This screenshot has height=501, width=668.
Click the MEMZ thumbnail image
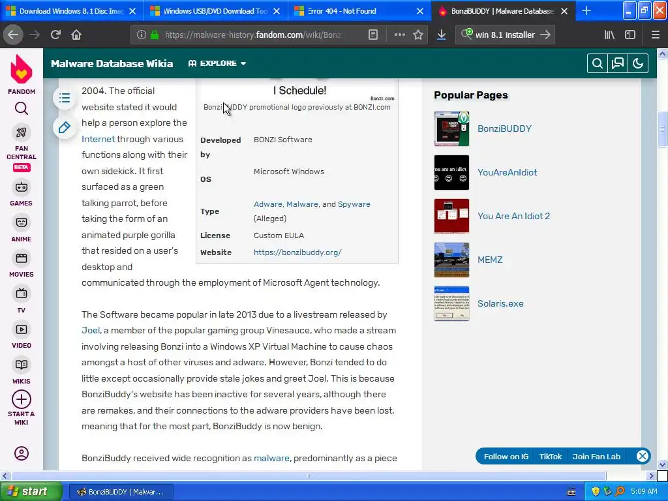click(451, 260)
